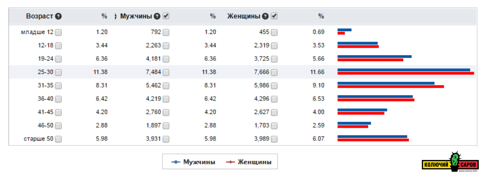489x178 pixels.
Task: Click red female bar in 12-18 row
Action: (x=358, y=47)
